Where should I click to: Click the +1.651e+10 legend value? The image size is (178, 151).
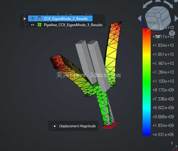pos(163,55)
